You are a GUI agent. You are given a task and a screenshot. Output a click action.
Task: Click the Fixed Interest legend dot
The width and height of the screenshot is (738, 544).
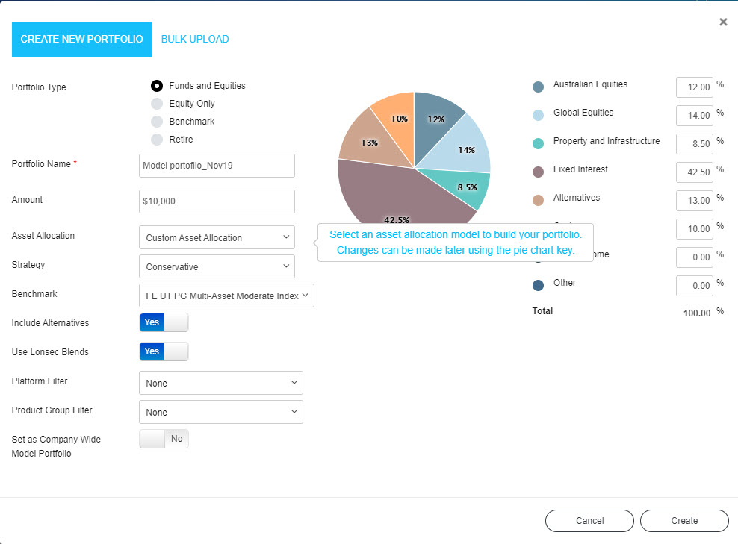[538, 172]
